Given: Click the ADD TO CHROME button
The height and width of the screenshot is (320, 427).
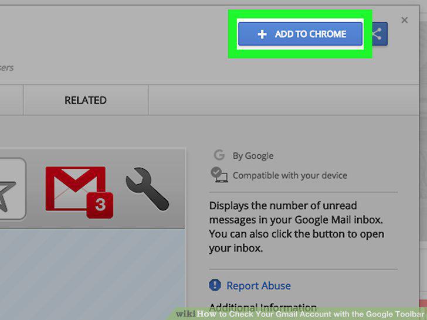Looking at the screenshot, I should click(300, 34).
